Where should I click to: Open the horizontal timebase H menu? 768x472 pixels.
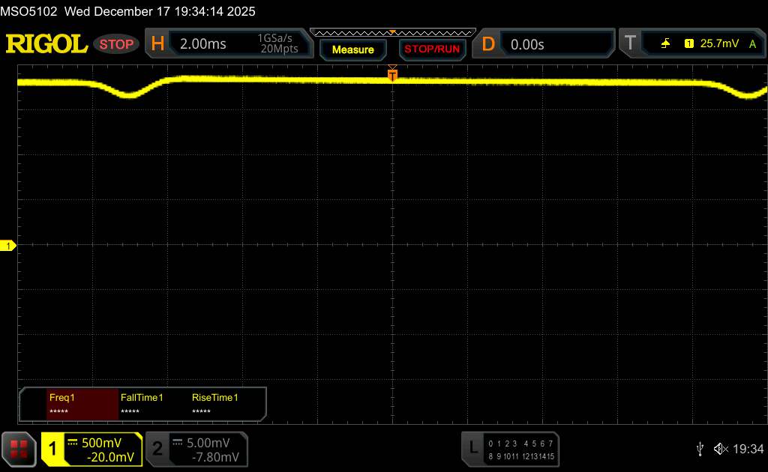[157, 44]
